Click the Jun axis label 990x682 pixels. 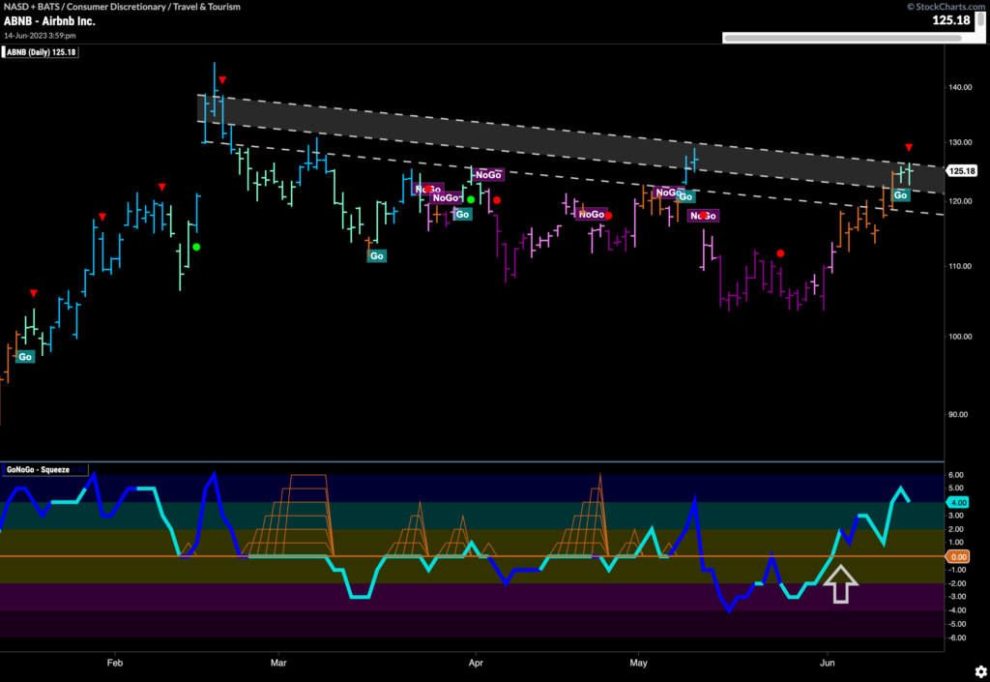(827, 663)
